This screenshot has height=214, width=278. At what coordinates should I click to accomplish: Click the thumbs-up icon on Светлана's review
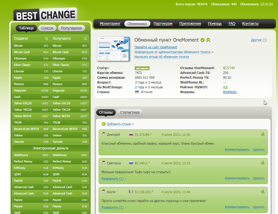[x=263, y=163]
